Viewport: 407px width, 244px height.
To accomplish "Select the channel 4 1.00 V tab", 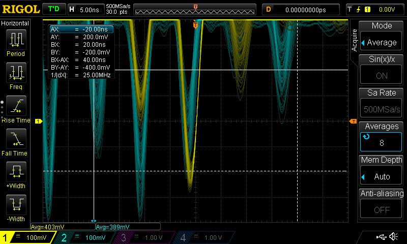I will pyautogui.click(x=205, y=237).
